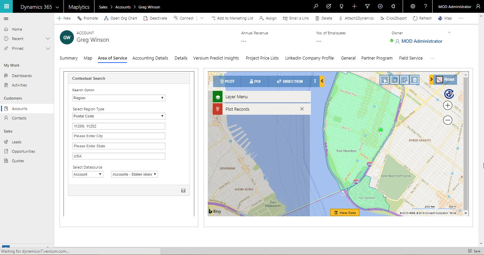Click the POI button on map
Viewport: 484px width, 255px height.
point(255,81)
